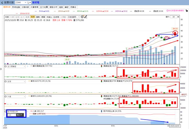Screen dimensions: 189x129
Task: Switch to the 分點K線 tab
Action: click(x=25, y=7)
